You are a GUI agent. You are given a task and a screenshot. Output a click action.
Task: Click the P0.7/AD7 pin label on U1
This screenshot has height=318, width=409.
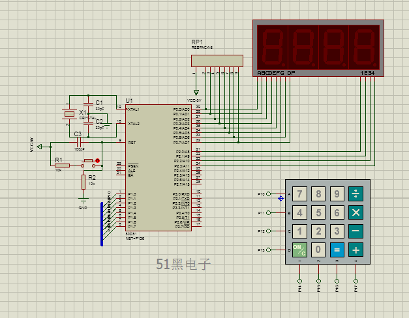181,143
